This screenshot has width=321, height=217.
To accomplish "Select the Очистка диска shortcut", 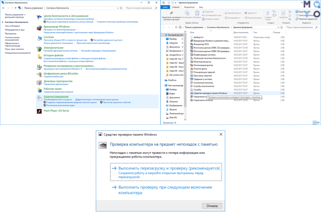I will coord(198,68).
